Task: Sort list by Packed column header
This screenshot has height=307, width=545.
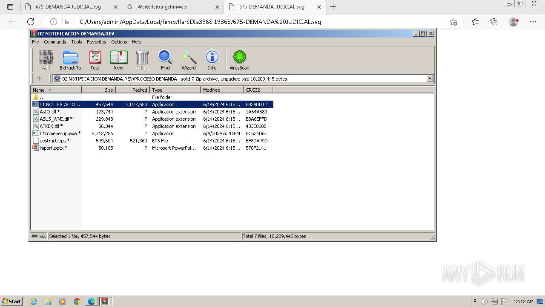Action: [x=132, y=90]
